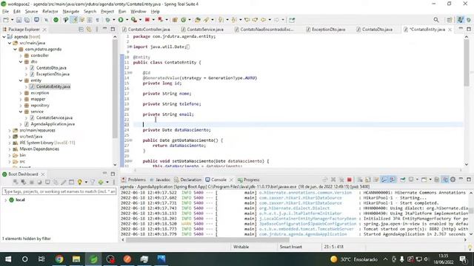Collapse the agenda project node
The image size is (474, 266).
click(4, 37)
